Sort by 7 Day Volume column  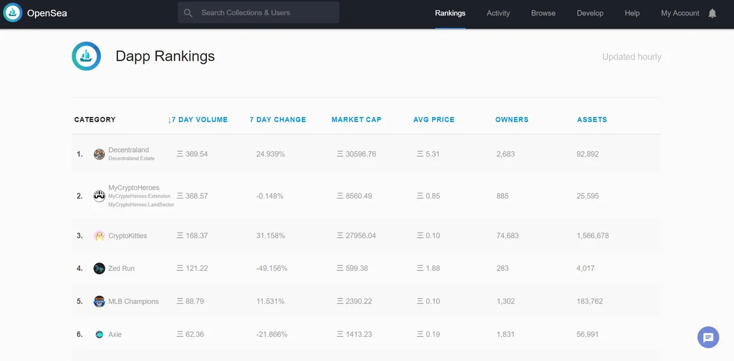pyautogui.click(x=198, y=119)
